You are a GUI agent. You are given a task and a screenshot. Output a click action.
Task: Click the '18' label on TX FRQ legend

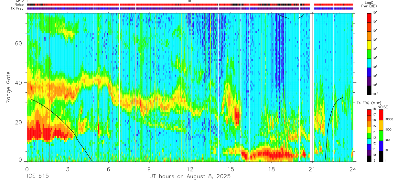[375, 109]
